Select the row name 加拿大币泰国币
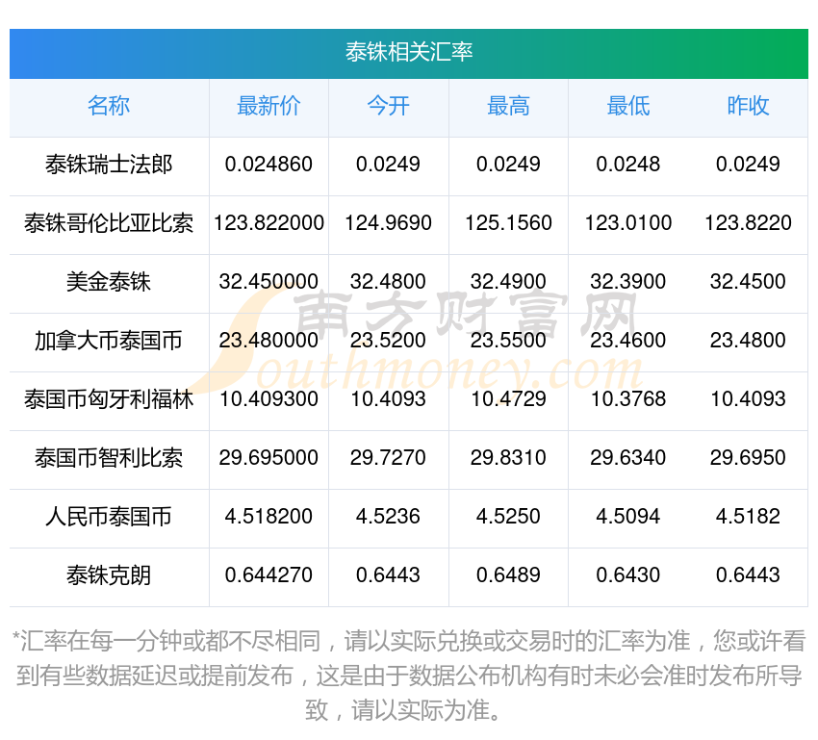This screenshot has width=818, height=740. point(109,341)
